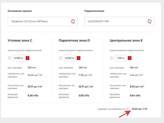Open the Профлист 0,7-2,5 мм base selector
164x123 pixels.
[43, 22]
